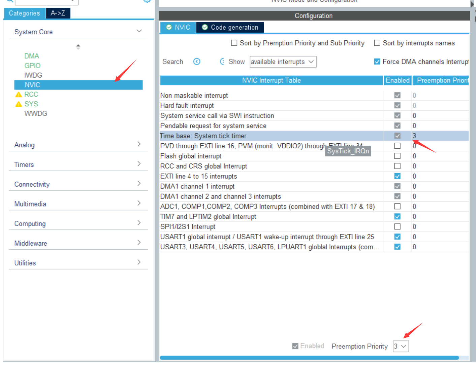This screenshot has height=365, width=476.
Task: Select the Time base: System tick timer row
Action: pos(314,136)
